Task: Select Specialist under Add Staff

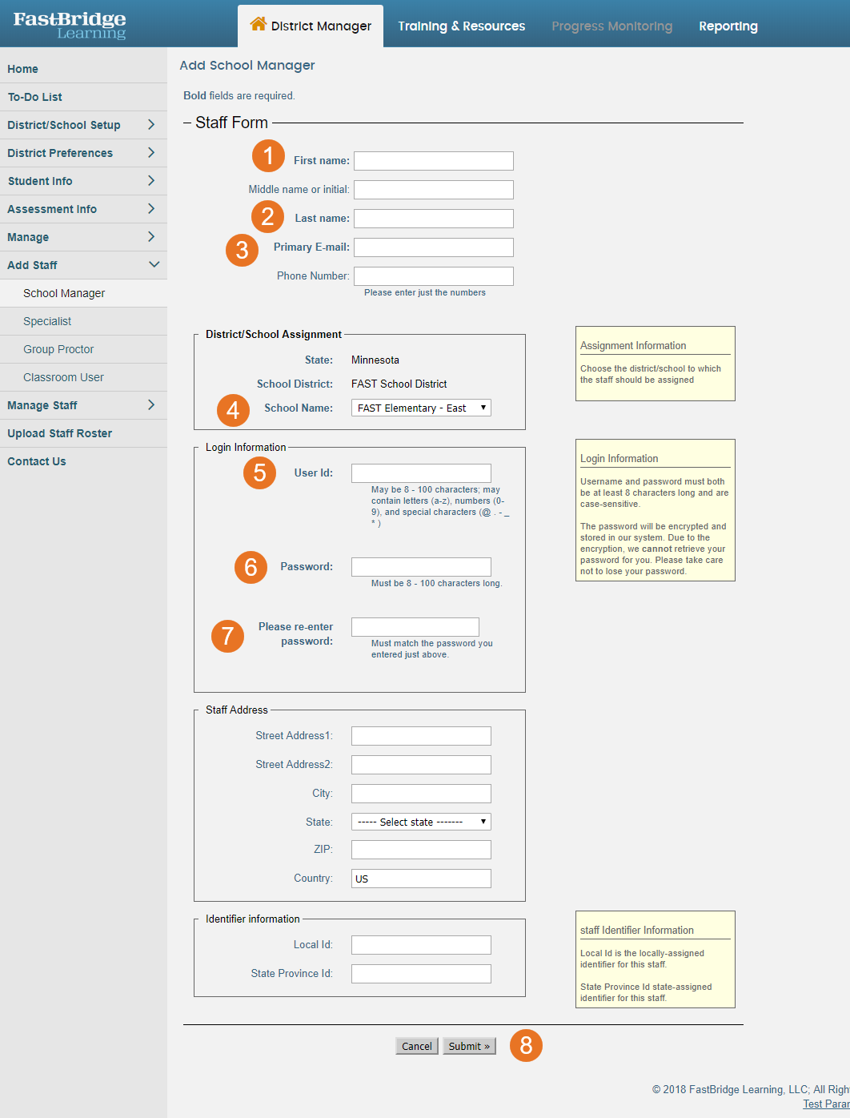Action: pos(83,321)
